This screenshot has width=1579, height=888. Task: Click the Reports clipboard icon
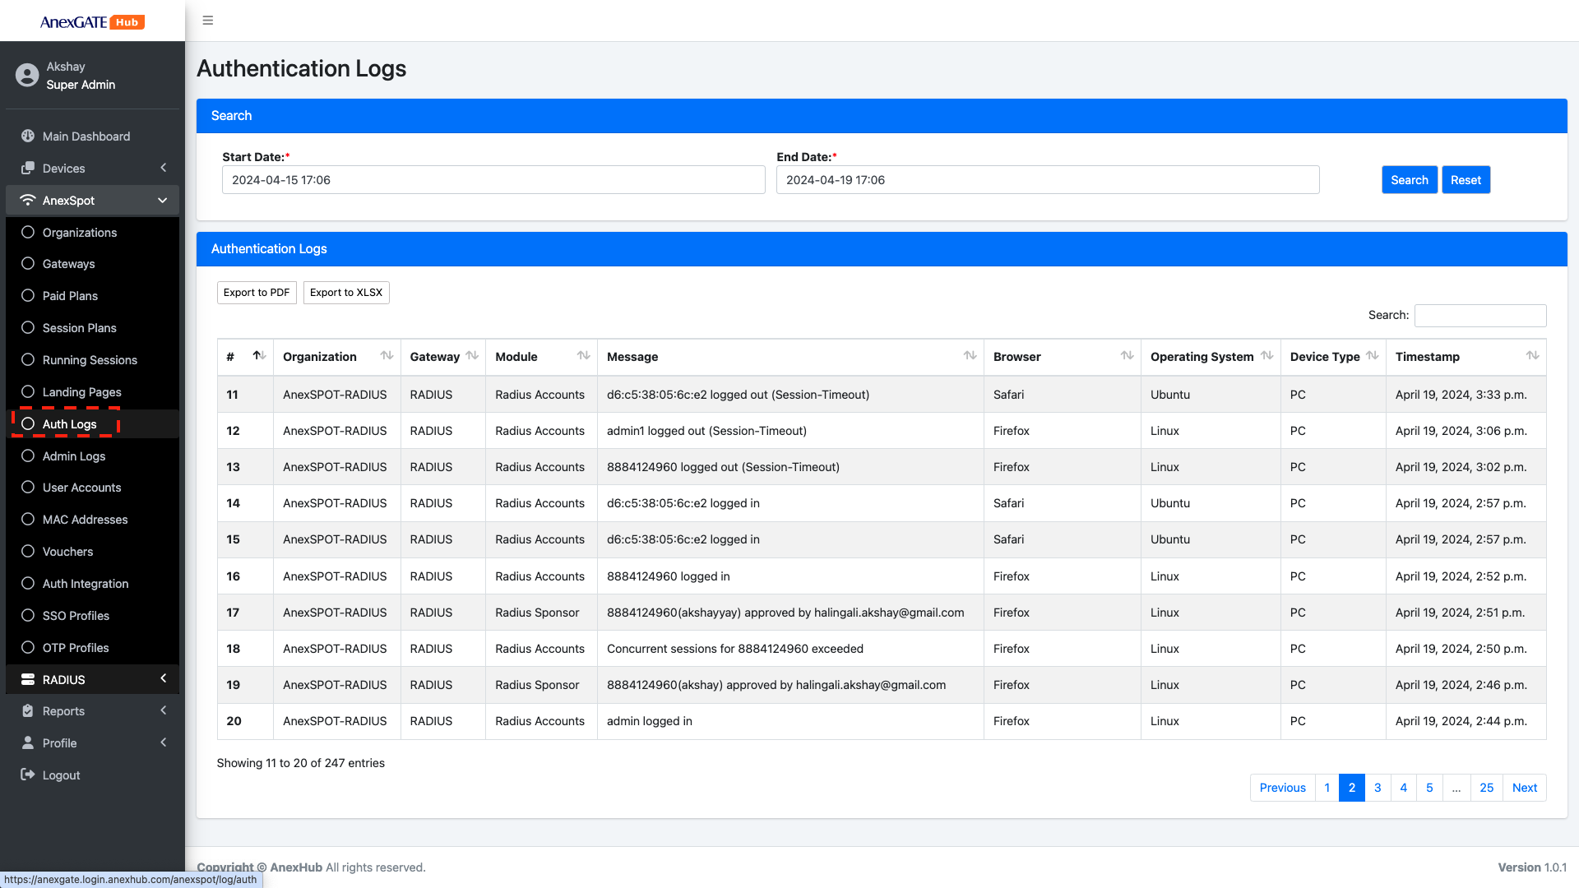click(28, 711)
